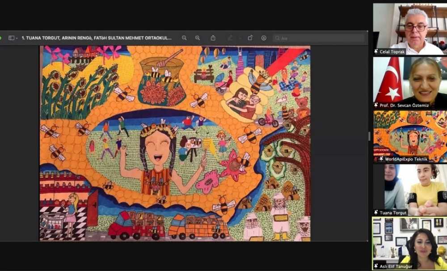Image resolution: width=447 pixels, height=271 pixels.
Task: Zoom out of the shared drawing
Action: (184, 38)
